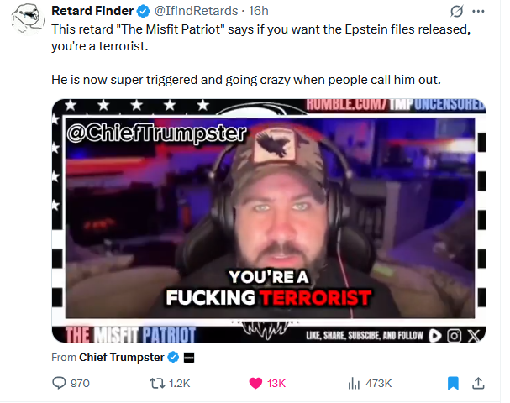Play the embedded Misfit Patriot video

269,220
